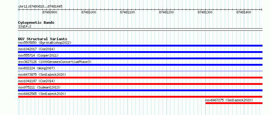This screenshot has width=271, height=115.
Task: Click esv3627126 (1000GenomesConsortiumPhase3) label
Action: (x=55, y=62)
